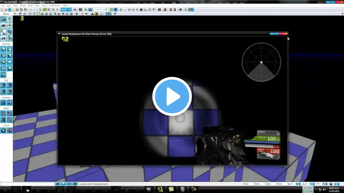Click CSG Deintersect
344x193 pixels.
[10, 92]
